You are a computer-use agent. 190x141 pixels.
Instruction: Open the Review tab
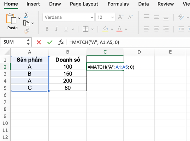pos(166,4)
